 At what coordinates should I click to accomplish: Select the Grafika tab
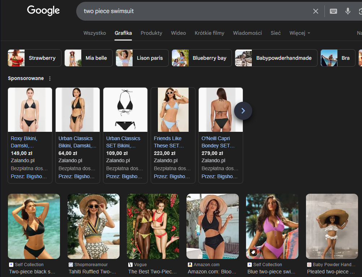[x=123, y=33]
